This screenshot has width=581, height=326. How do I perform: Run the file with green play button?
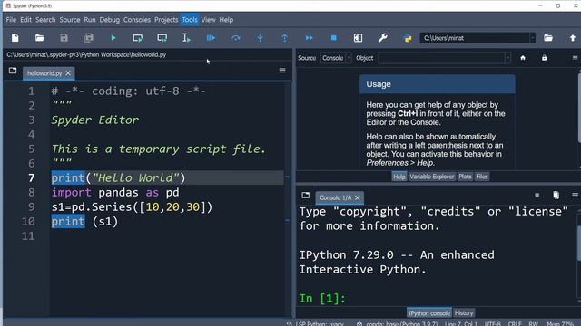tap(113, 38)
